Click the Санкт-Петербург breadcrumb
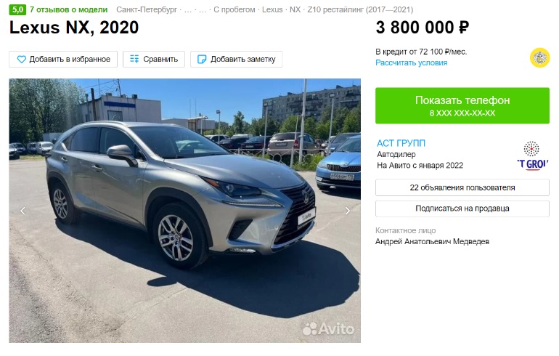Image resolution: width=559 pixels, height=356 pixels. 147,9
